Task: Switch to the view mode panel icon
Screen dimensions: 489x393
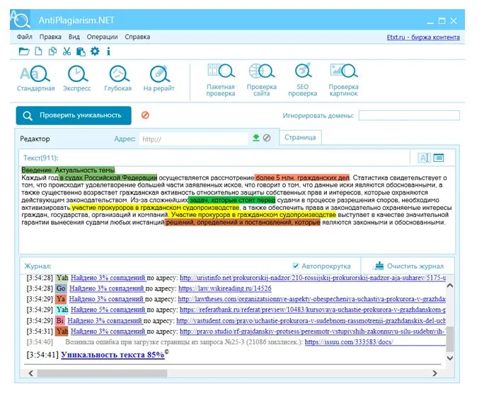Action: [x=439, y=158]
